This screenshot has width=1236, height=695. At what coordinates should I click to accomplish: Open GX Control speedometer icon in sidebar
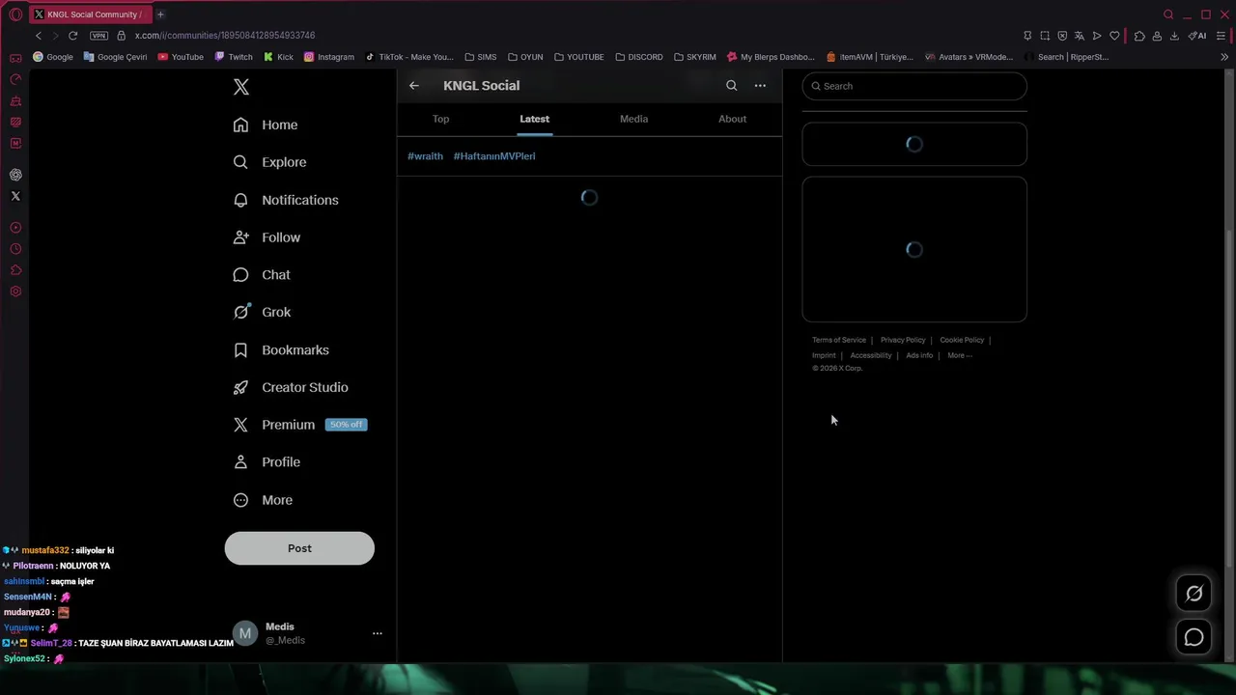pos(15,79)
